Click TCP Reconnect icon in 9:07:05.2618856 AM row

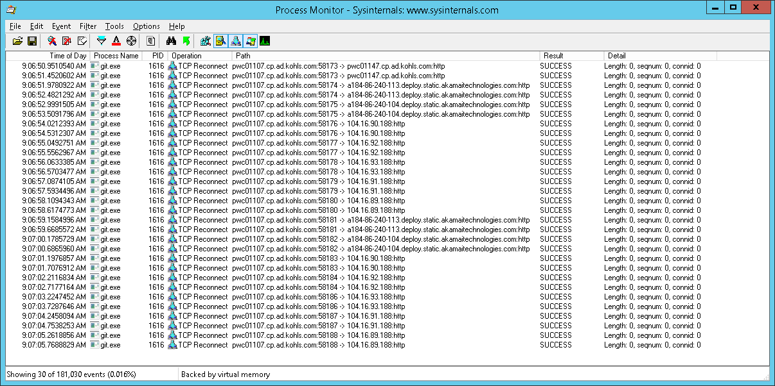point(172,335)
